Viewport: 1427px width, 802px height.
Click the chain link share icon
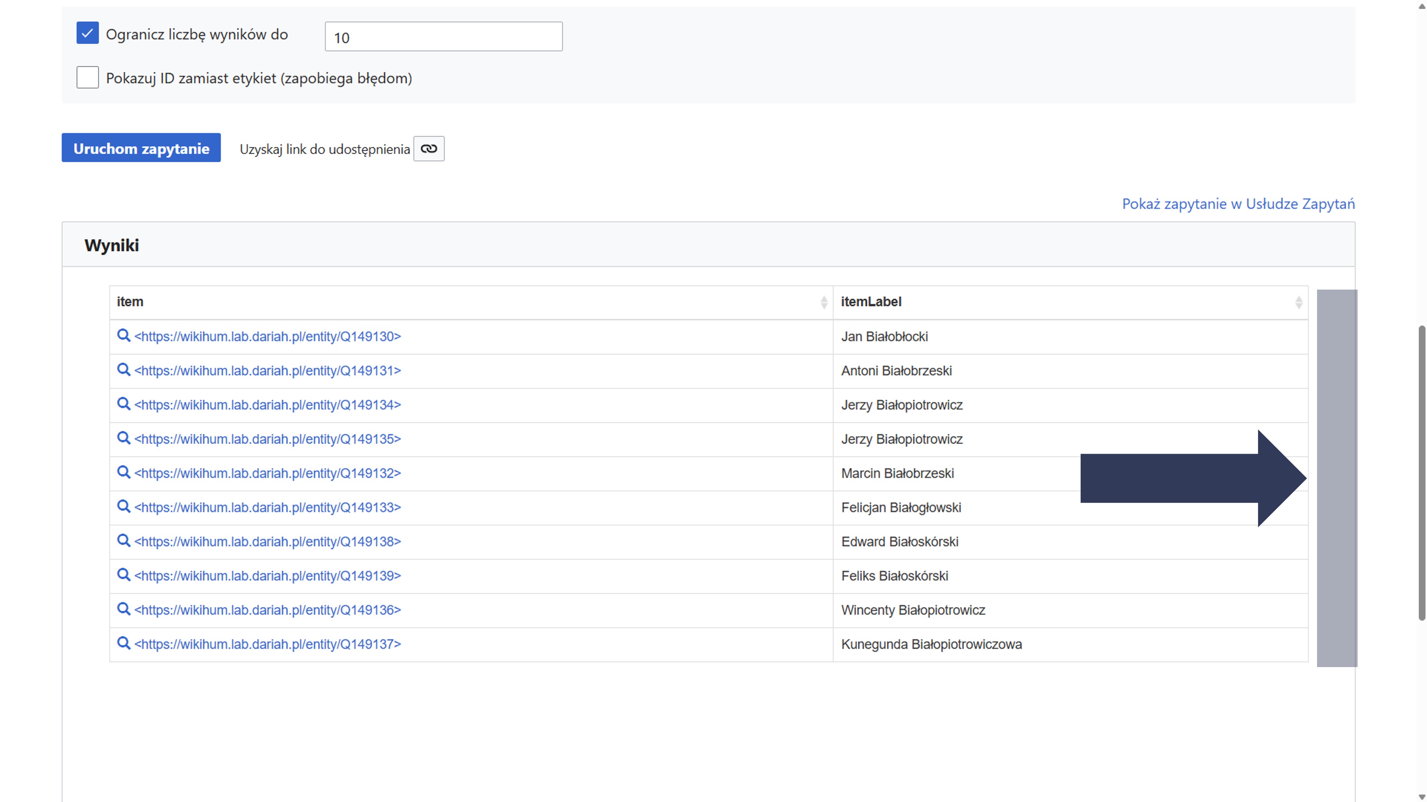429,149
